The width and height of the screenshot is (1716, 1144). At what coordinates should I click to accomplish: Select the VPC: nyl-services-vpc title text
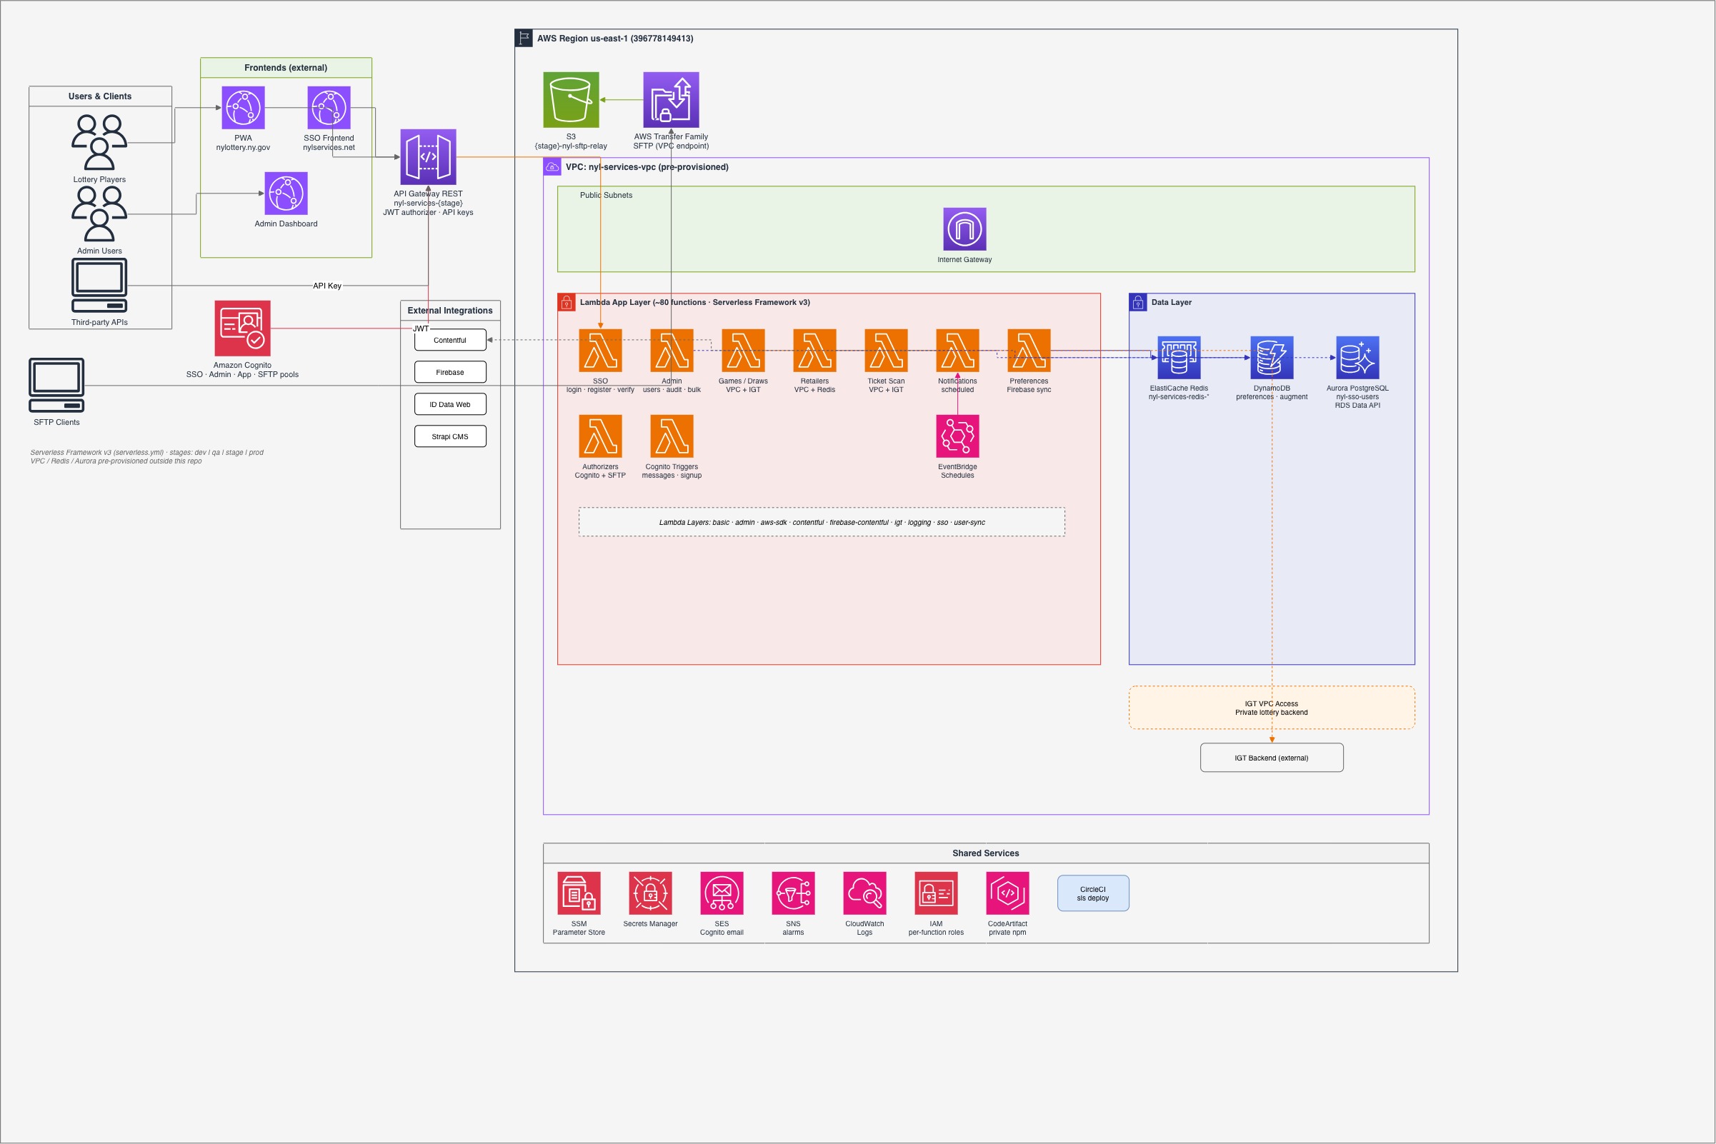pyautogui.click(x=647, y=167)
